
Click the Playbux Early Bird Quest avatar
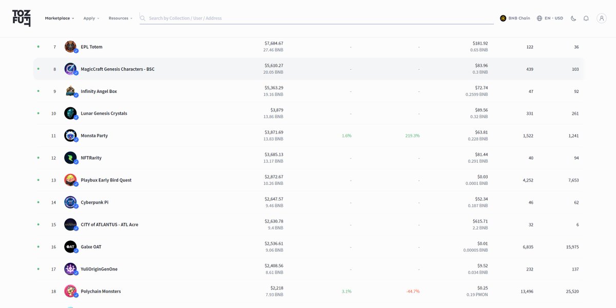click(x=71, y=180)
